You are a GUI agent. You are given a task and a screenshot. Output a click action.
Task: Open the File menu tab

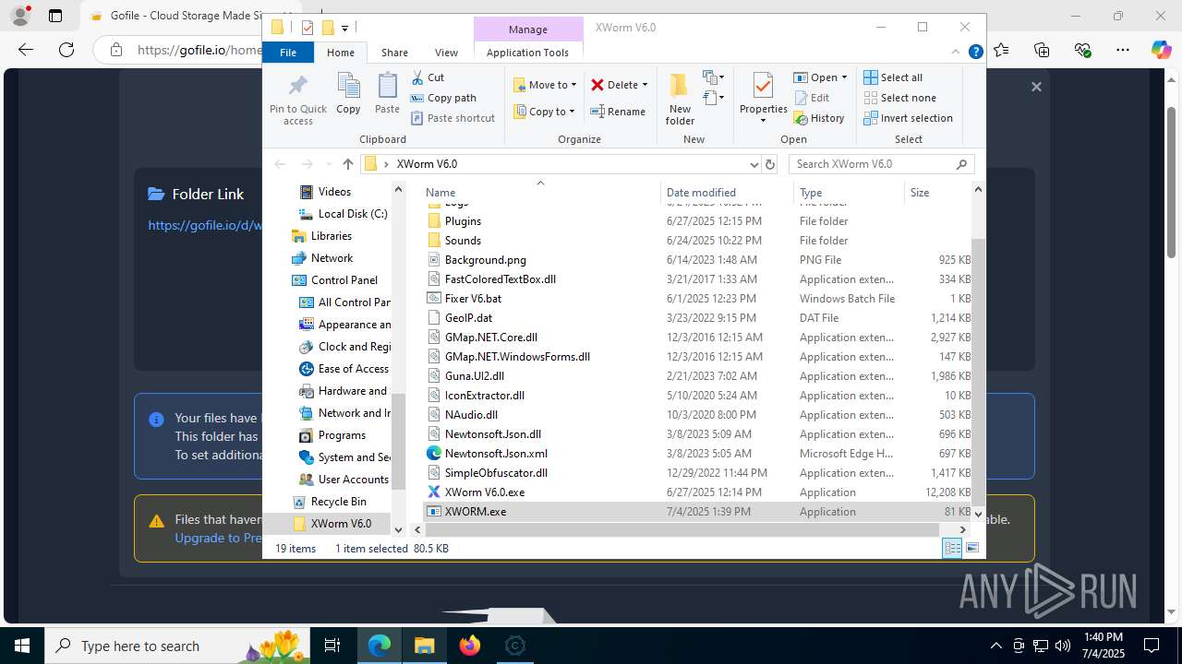(288, 53)
